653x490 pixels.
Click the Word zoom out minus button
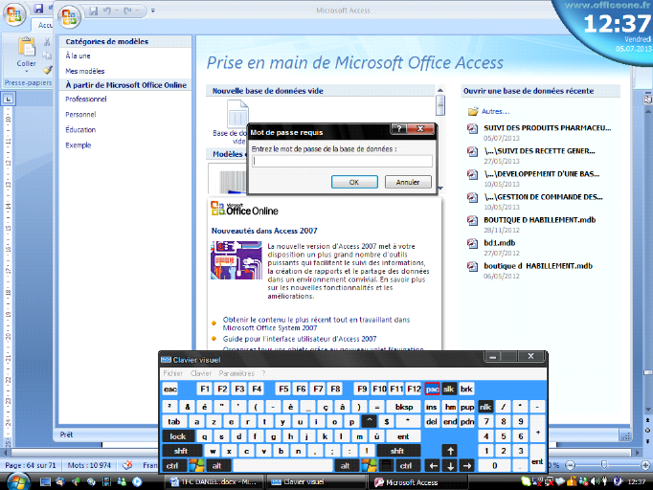tap(570, 465)
